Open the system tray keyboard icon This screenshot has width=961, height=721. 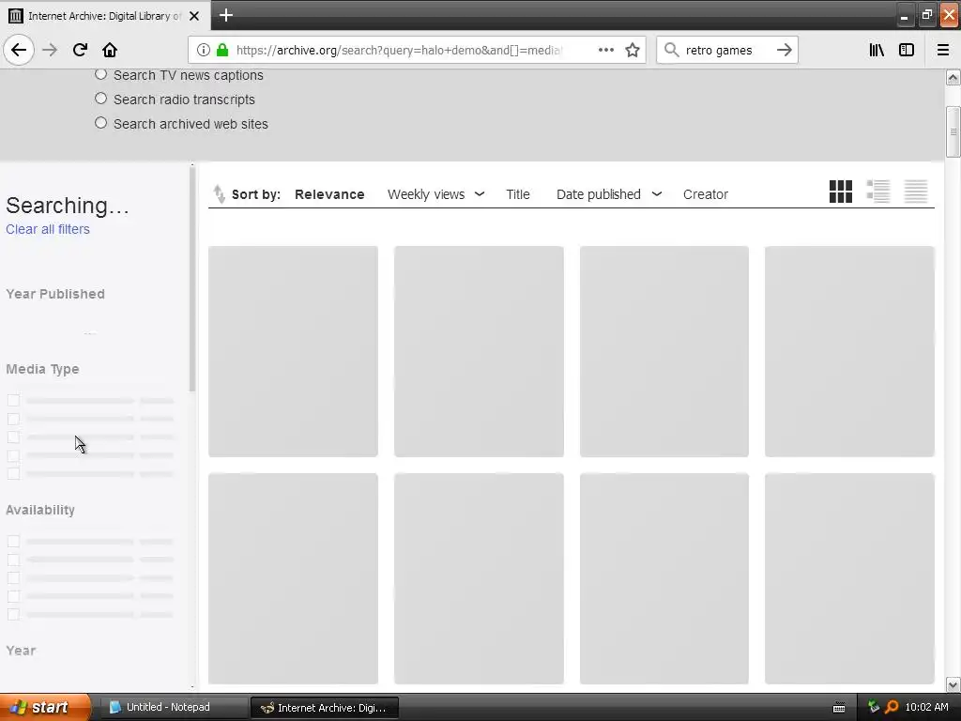[839, 708]
